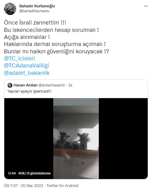Open quoted tweet text 'Yapılan apaçık işkencedir!'
The width and height of the screenshot is (152, 191).
(29, 91)
